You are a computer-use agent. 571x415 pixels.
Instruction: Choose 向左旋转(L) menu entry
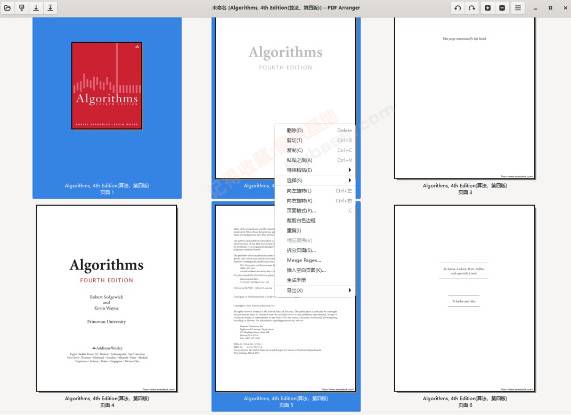point(315,191)
